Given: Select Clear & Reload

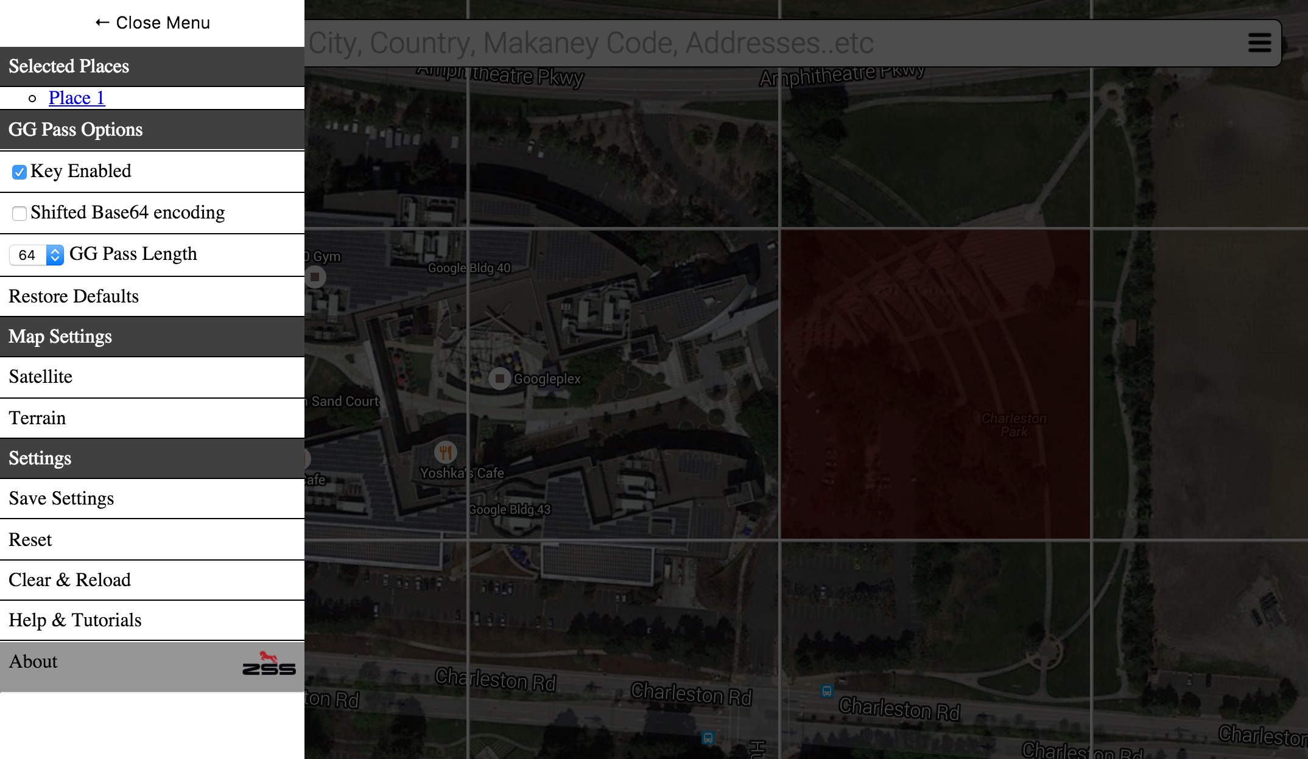Looking at the screenshot, I should tap(152, 580).
